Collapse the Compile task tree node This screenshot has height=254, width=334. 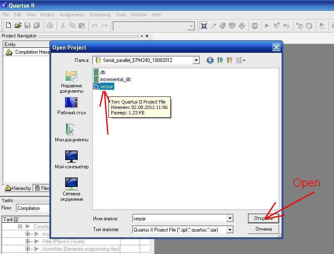(x=20, y=226)
